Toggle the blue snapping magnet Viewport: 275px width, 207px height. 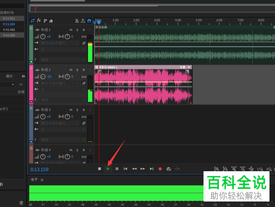click(89, 21)
